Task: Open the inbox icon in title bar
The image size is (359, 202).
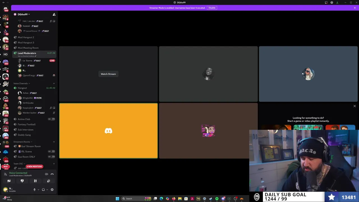Action: point(326,3)
